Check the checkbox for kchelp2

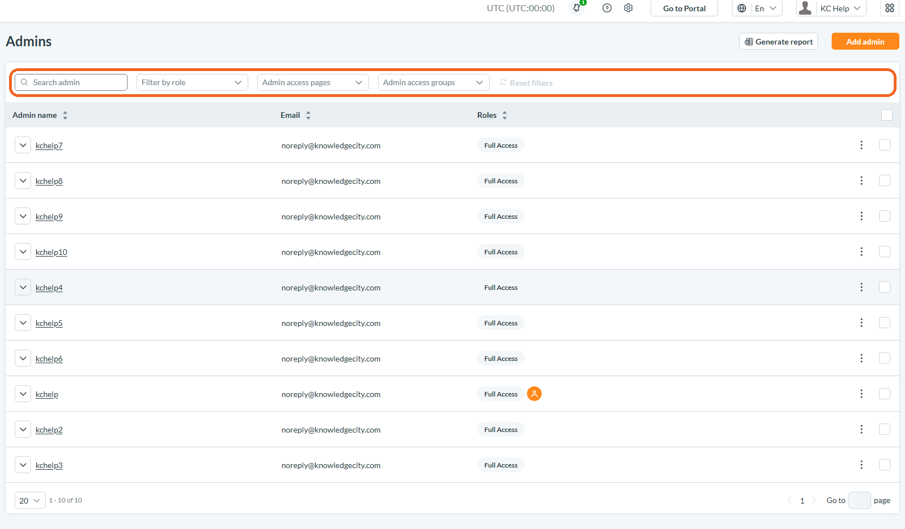[885, 429]
